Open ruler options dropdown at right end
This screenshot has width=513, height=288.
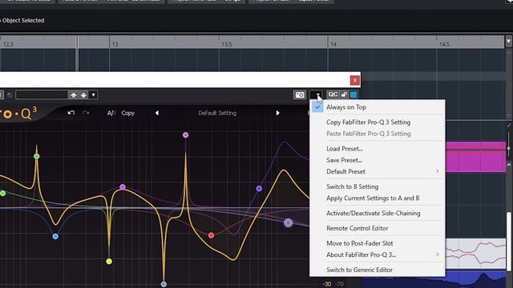pos(508,42)
